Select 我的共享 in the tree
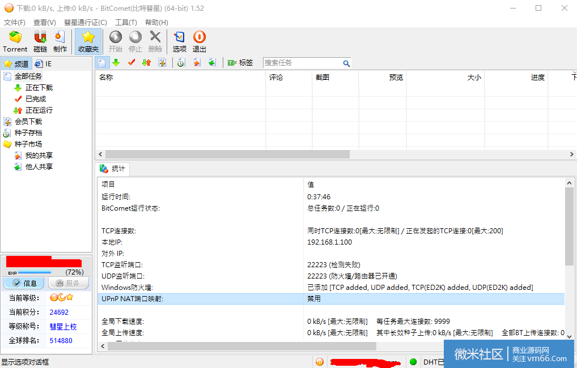Viewport: 577px width, 368px height. point(39,156)
